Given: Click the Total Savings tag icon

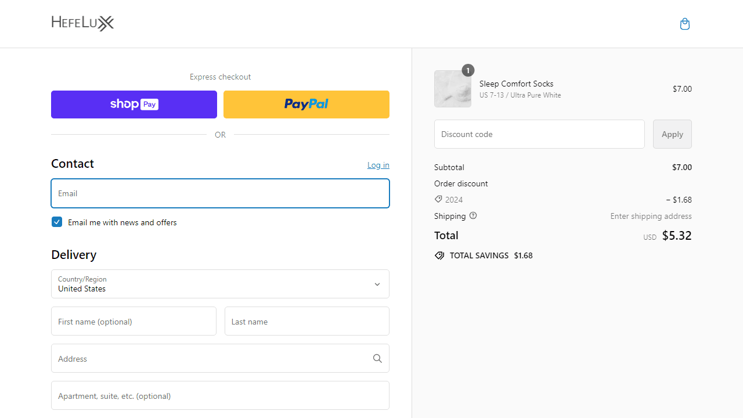Looking at the screenshot, I should (439, 255).
